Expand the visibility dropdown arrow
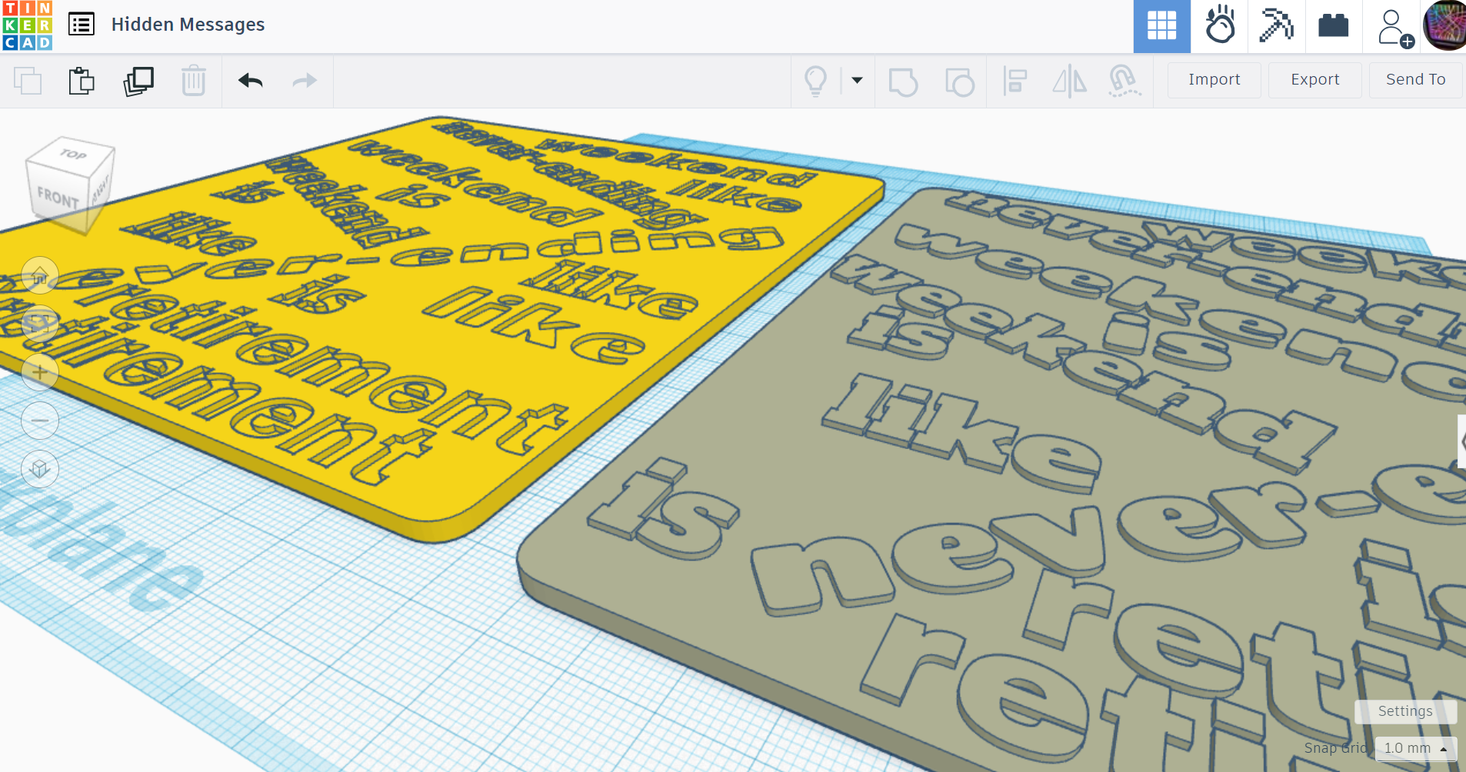This screenshot has width=1466, height=772. [x=857, y=80]
